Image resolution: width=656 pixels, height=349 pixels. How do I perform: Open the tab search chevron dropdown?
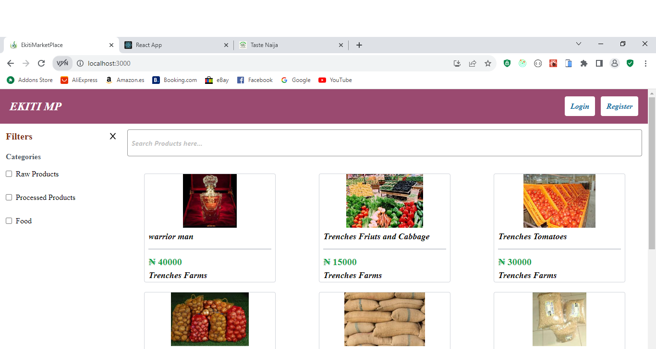(579, 44)
